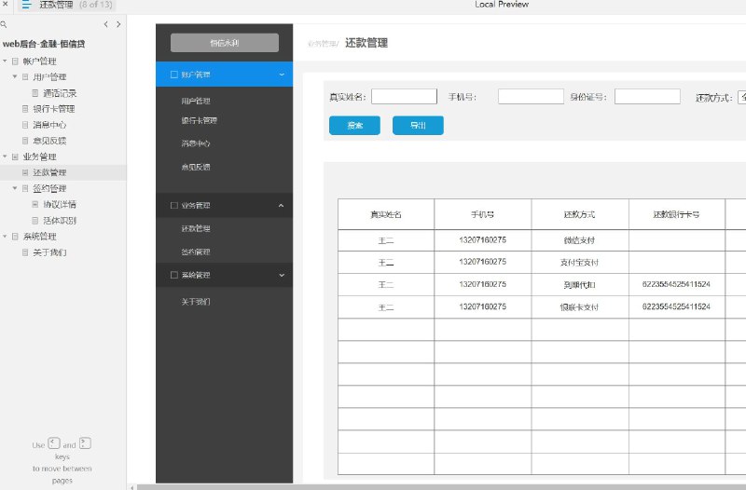Click the bottom horizontal scrollbar
Image resolution: width=746 pixels, height=490 pixels.
click(441, 487)
